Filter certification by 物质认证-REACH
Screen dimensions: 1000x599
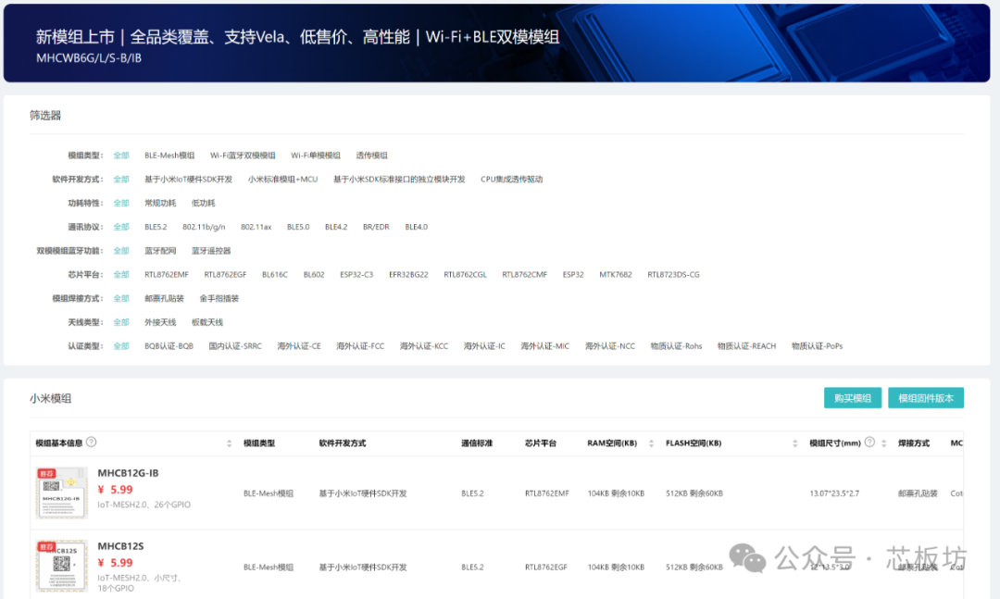[747, 345]
